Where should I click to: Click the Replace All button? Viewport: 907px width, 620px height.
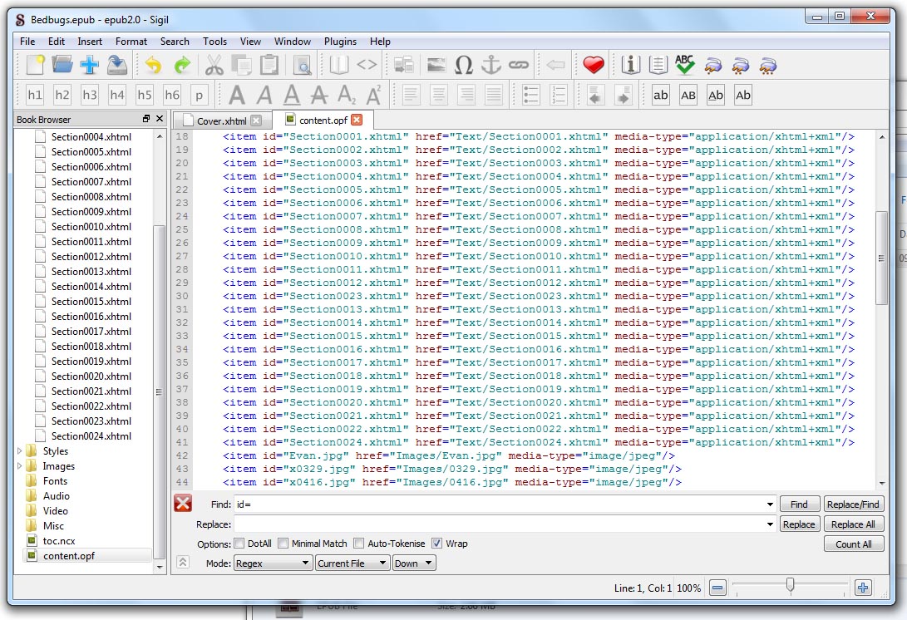coord(853,524)
